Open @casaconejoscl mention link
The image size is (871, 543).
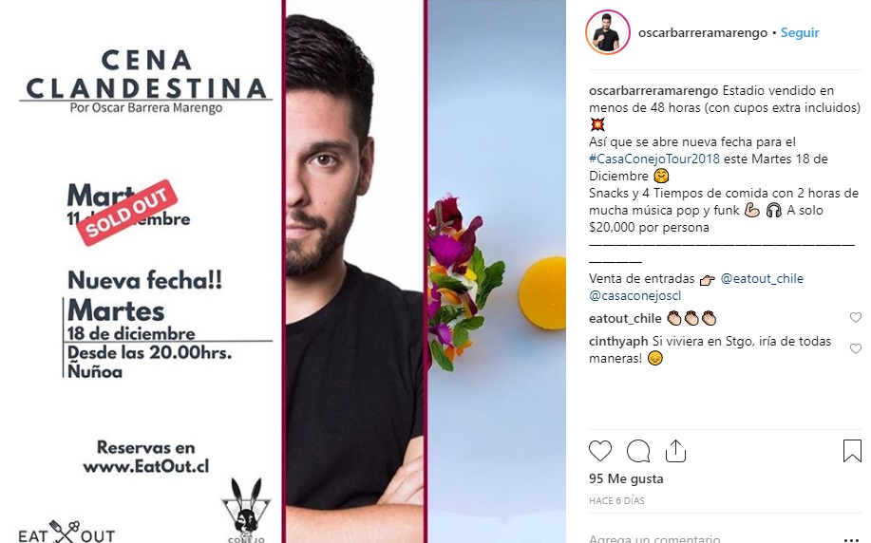pyautogui.click(x=634, y=296)
